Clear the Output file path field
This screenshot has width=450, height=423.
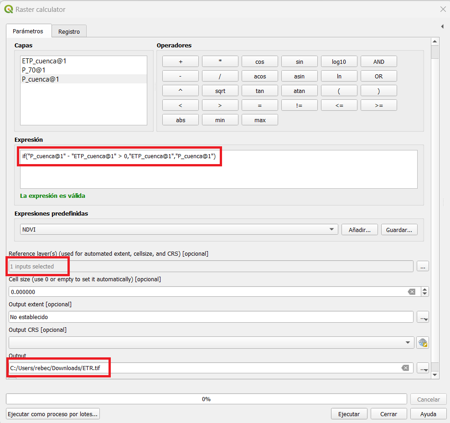click(405, 368)
